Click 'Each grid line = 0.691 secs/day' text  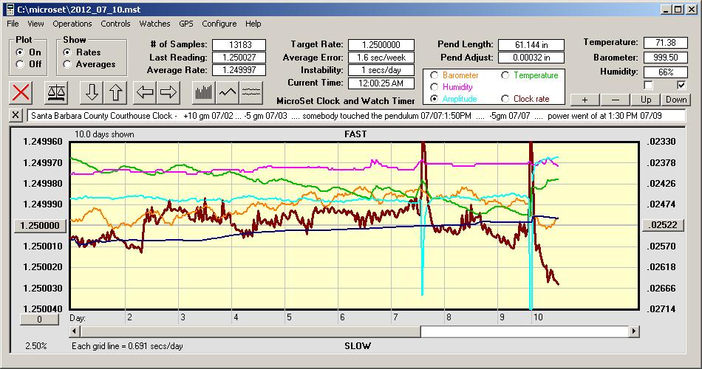click(x=127, y=345)
